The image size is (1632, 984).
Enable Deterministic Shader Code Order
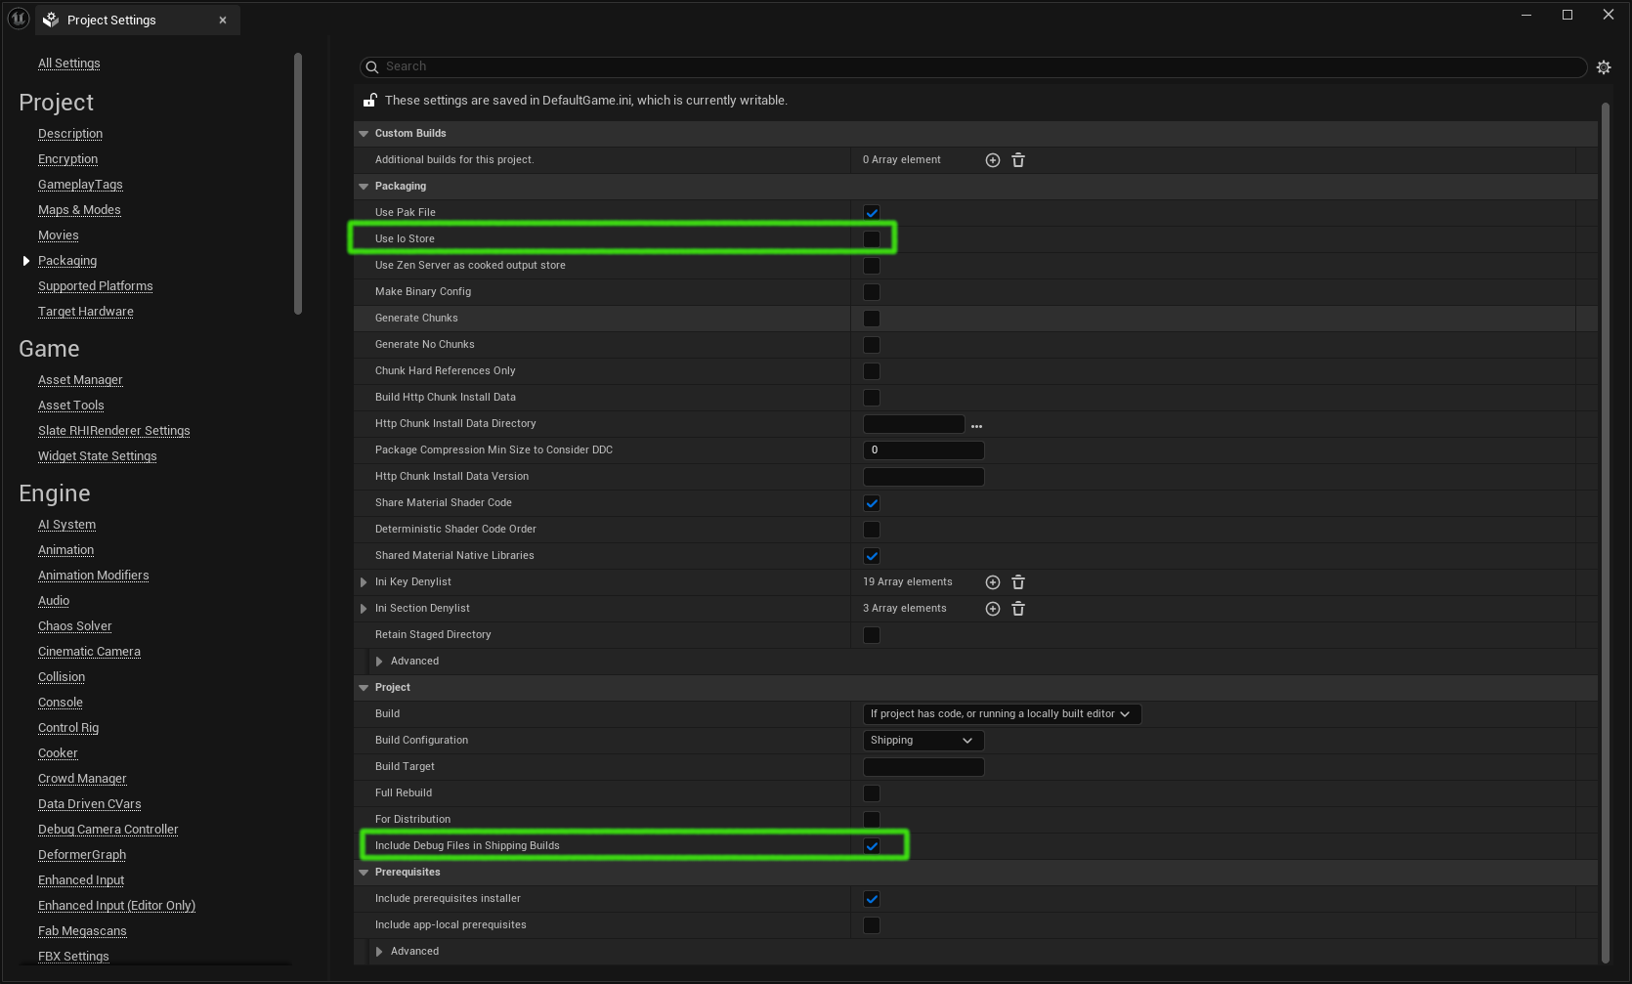coord(872,530)
